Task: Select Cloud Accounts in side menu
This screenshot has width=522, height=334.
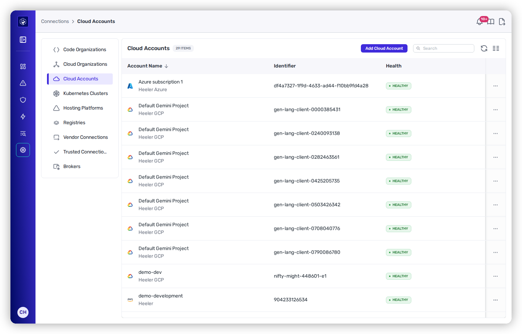Action: pyautogui.click(x=80, y=79)
